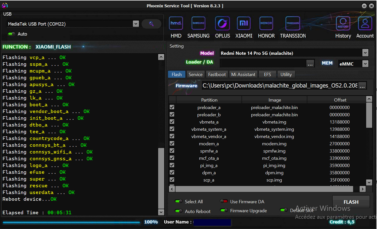Click the Image column header
The height and width of the screenshot is (229, 377).
point(275,100)
